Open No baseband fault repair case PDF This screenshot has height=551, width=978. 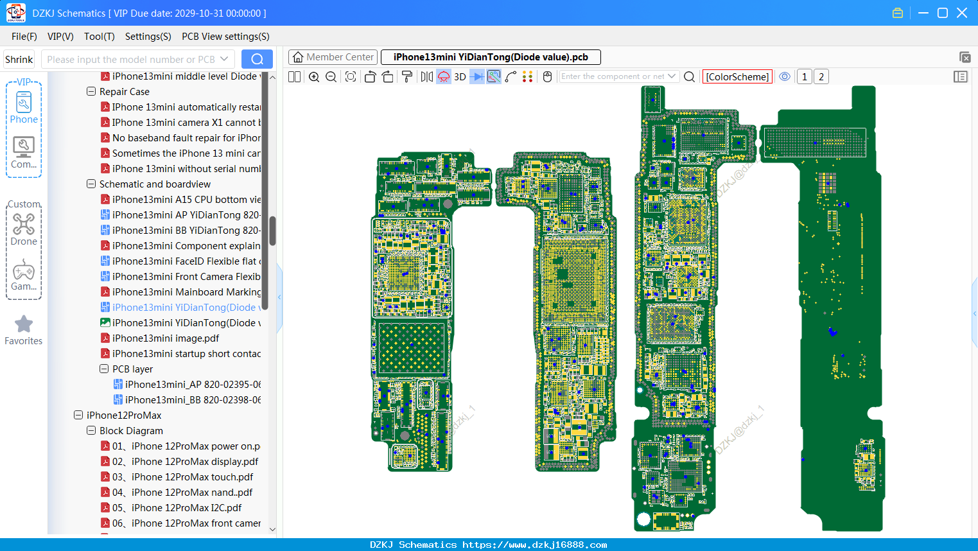click(x=180, y=138)
